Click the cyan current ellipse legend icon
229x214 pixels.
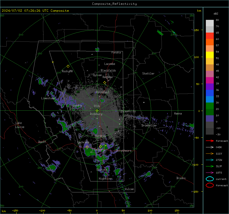coord(210,179)
